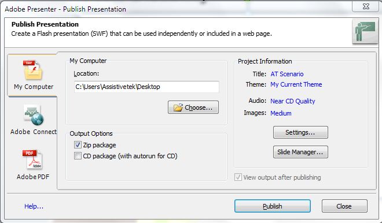Screen dimensions: 382x223
Task: Open the Settings... dialog button
Action: point(300,132)
